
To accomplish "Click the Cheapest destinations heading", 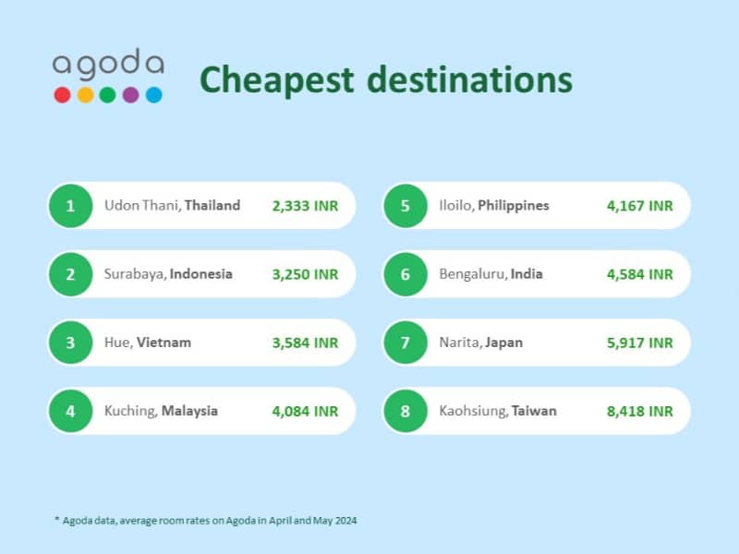I will (386, 80).
